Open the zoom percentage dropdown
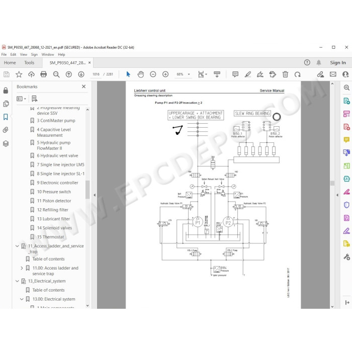Image resolution: width=352 pixels, height=352 pixels. tap(189, 74)
